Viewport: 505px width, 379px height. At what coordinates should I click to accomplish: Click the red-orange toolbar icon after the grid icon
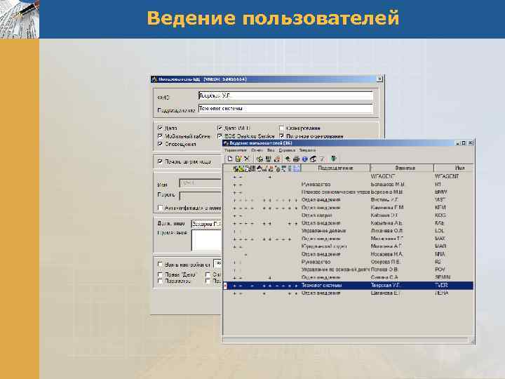[x=276, y=159]
